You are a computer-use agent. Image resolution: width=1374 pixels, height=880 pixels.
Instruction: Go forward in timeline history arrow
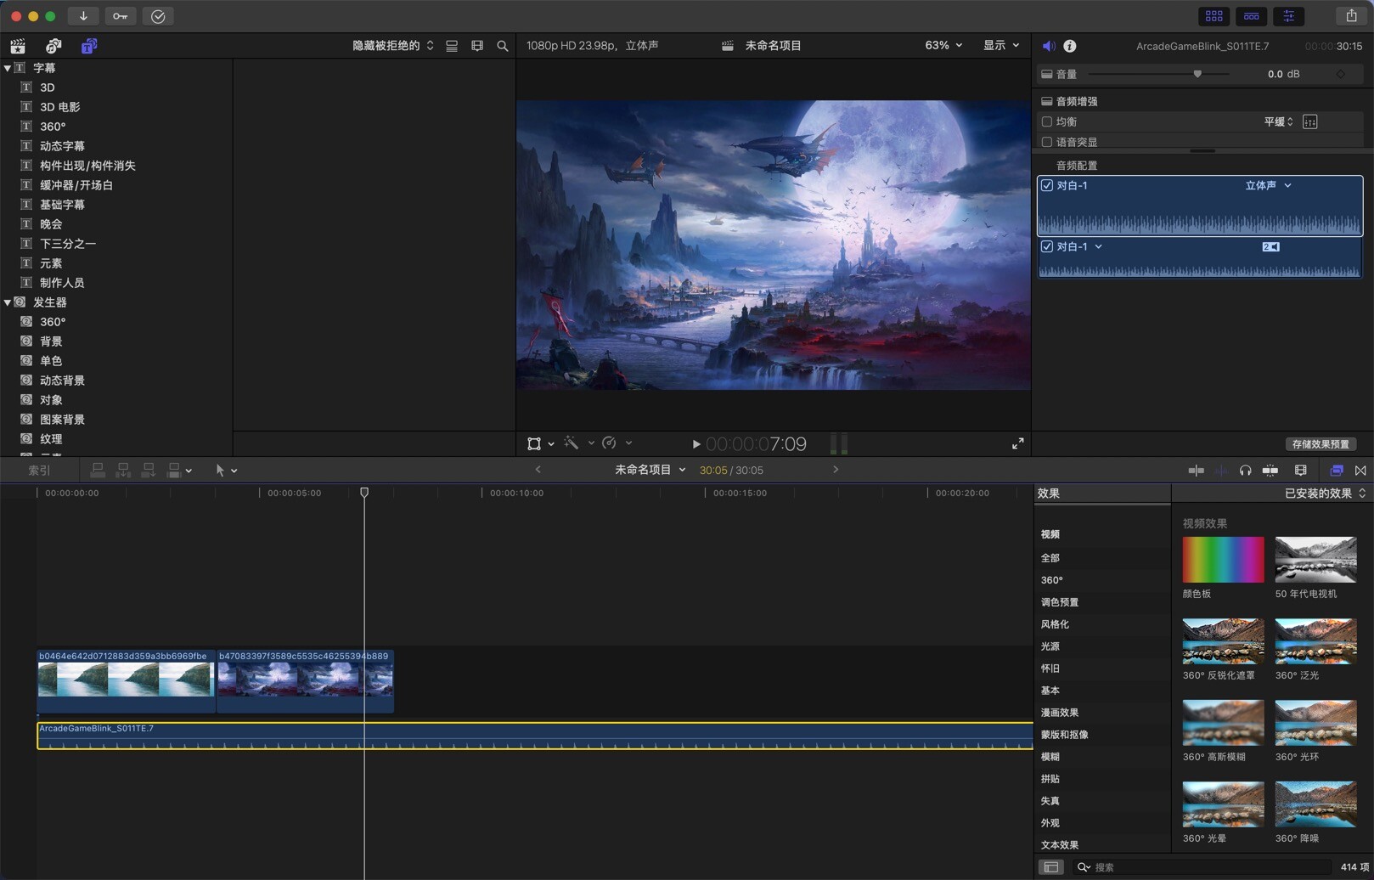click(x=836, y=470)
